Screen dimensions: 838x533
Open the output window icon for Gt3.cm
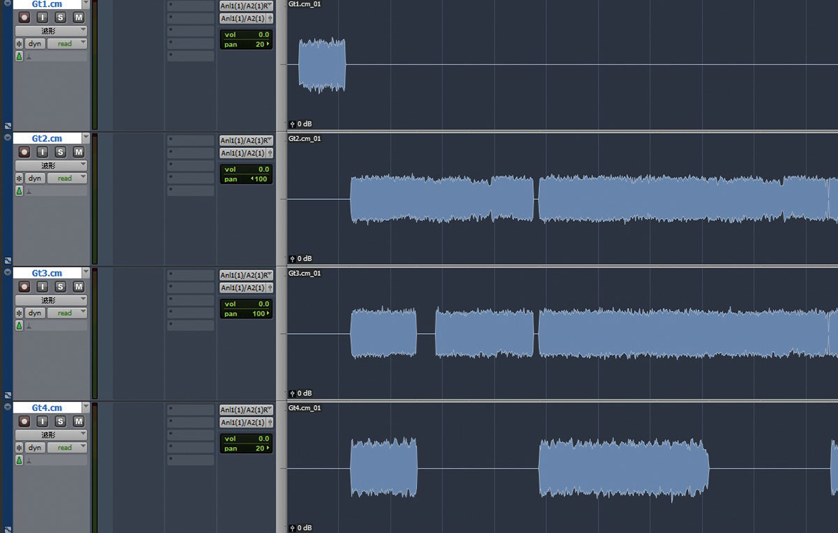(x=270, y=288)
